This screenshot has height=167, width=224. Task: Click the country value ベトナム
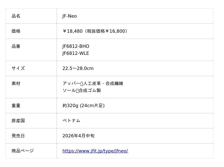[71, 121]
